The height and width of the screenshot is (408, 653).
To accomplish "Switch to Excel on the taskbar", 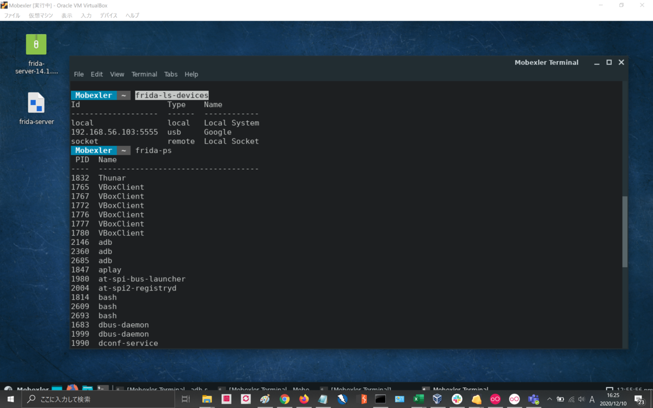I will pos(418,399).
